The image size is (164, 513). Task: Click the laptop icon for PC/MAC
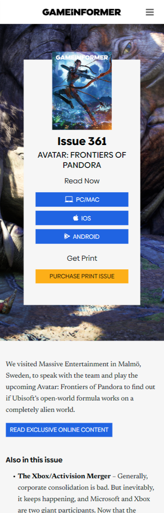pyautogui.click(x=69, y=200)
